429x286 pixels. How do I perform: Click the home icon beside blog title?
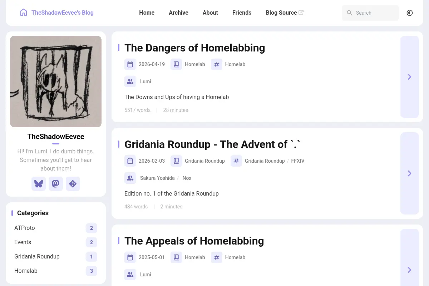coord(24,13)
